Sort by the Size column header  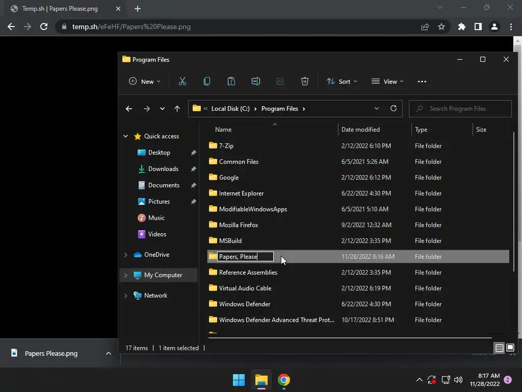point(481,130)
